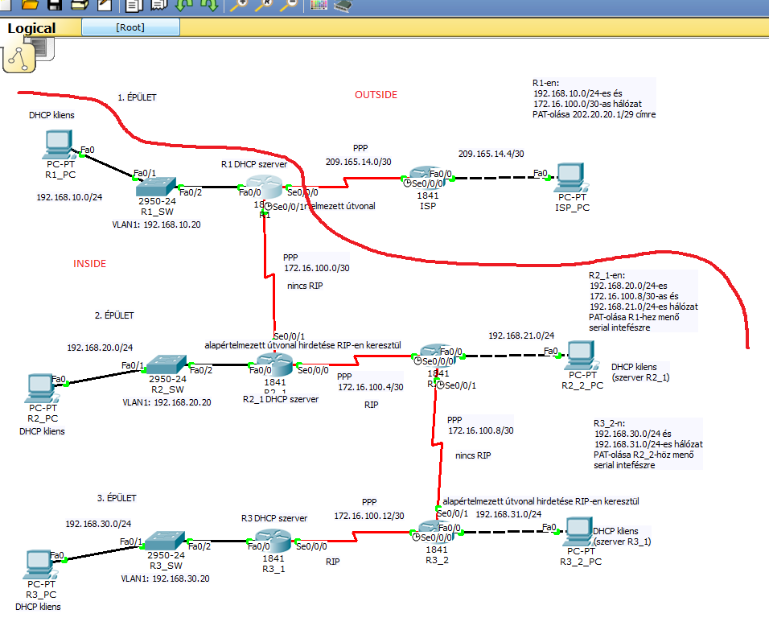This screenshot has height=630, width=769.
Task: Save the network with the floppy icon
Action: pos(55,4)
